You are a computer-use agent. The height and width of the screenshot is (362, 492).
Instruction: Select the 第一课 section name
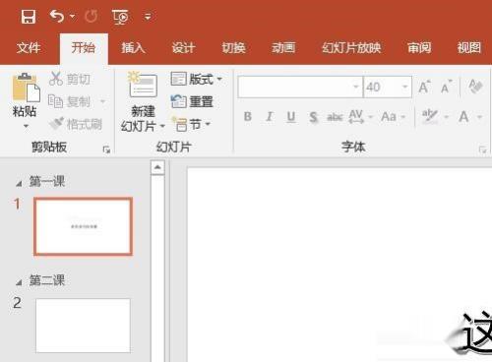click(x=47, y=181)
